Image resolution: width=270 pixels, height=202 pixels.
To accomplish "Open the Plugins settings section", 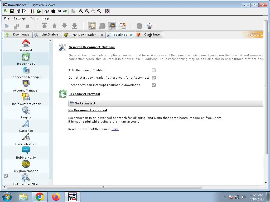I will click(26, 113).
